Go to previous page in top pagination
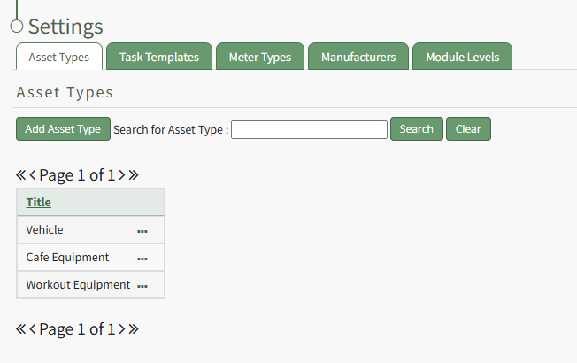 (x=33, y=174)
